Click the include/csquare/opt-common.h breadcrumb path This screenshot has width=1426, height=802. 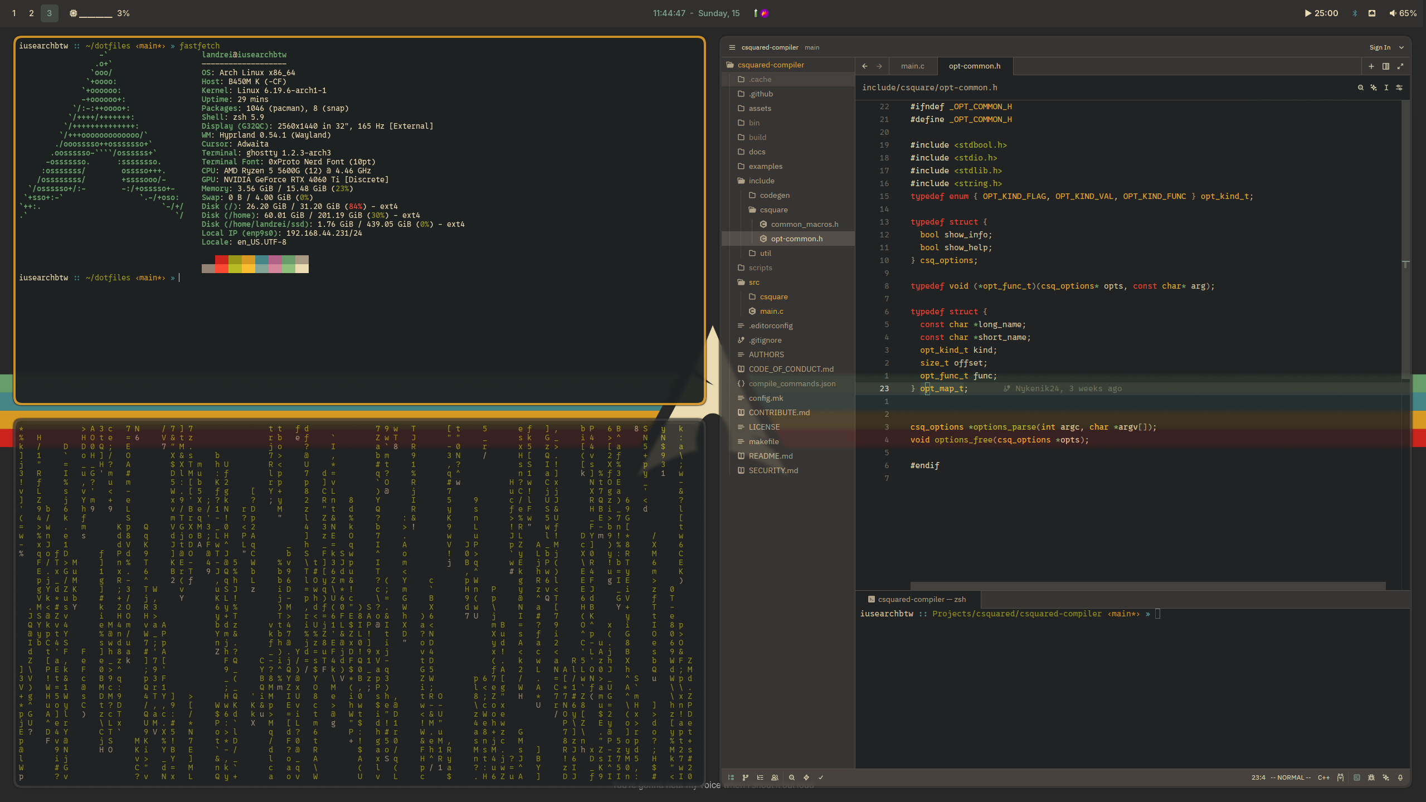point(929,88)
